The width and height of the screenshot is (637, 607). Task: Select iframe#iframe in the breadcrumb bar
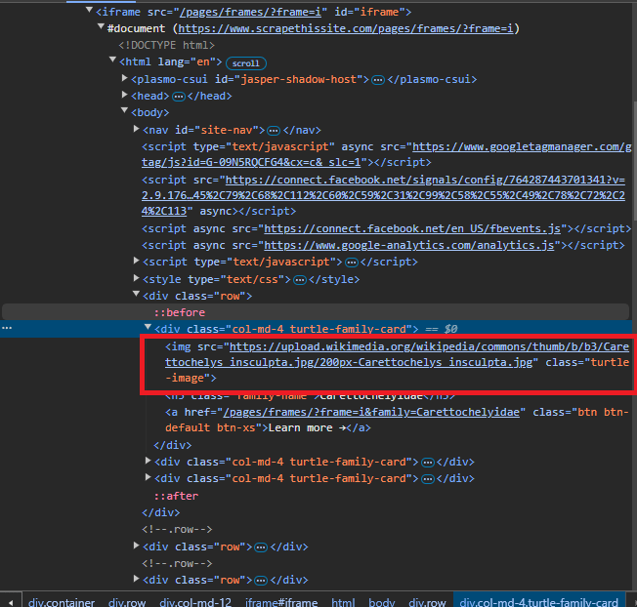point(281,602)
